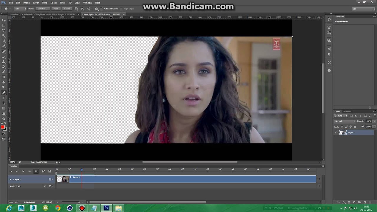Click the foreground red color swatch
The image size is (377, 212).
(x=3, y=127)
